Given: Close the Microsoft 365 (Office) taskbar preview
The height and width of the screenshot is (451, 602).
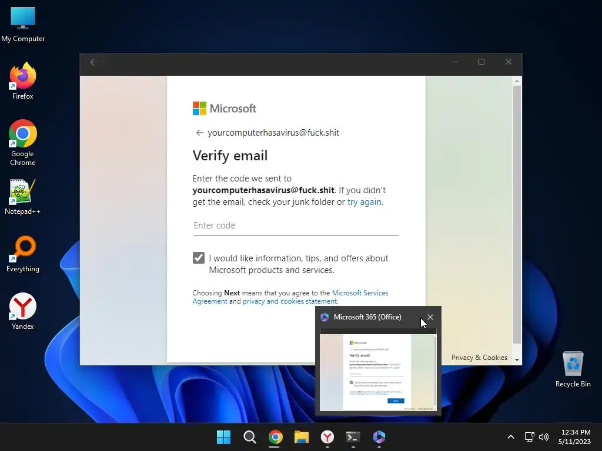Looking at the screenshot, I should pos(430,317).
